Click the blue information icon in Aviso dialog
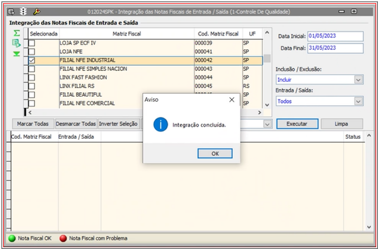The height and width of the screenshot is (249, 378). [x=160, y=124]
